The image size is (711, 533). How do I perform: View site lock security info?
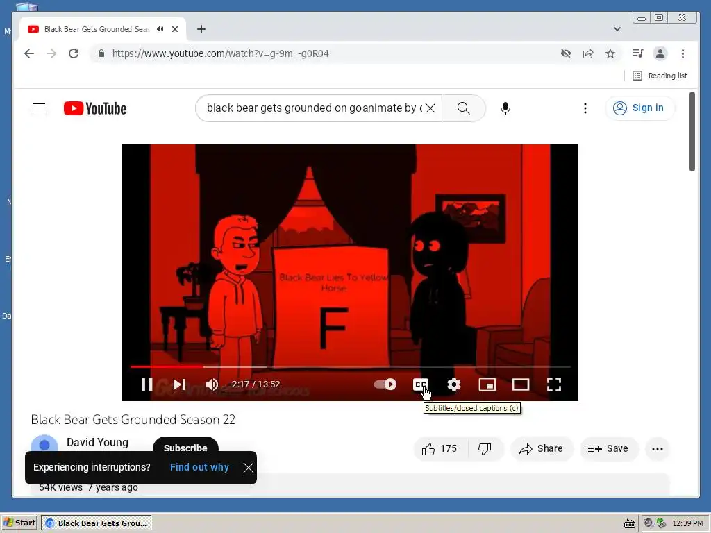coord(101,53)
